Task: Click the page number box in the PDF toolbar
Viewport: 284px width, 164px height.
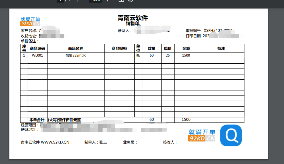Action: click(x=60, y=1)
